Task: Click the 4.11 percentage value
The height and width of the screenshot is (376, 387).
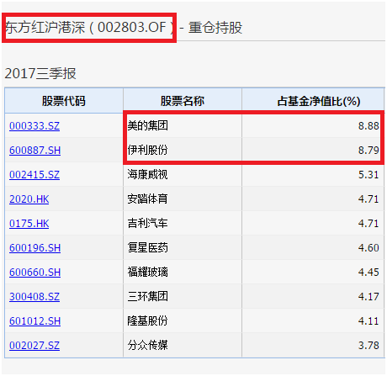Action: point(368,321)
